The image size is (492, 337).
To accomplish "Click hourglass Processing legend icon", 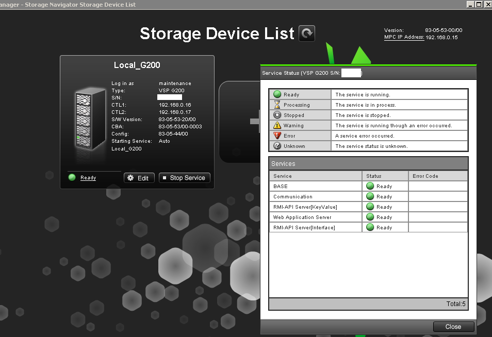I will [x=277, y=105].
